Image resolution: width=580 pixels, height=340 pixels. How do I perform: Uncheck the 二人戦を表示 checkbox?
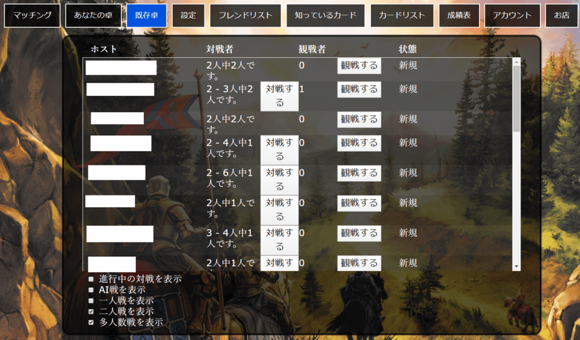[x=91, y=312]
